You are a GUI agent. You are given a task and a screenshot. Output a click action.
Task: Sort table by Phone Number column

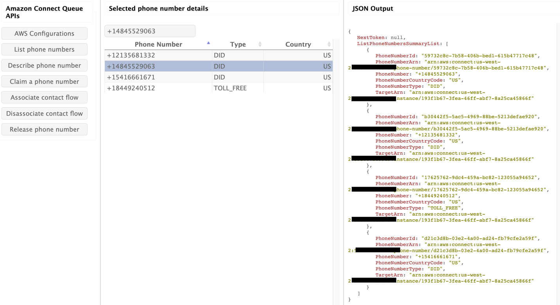158,44
